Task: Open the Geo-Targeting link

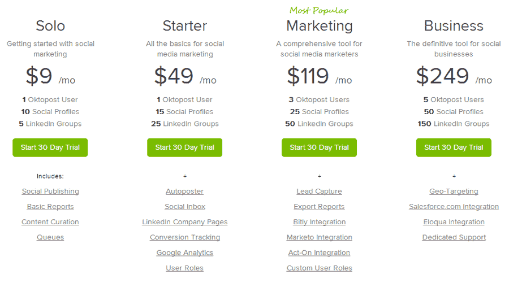Action: click(454, 191)
